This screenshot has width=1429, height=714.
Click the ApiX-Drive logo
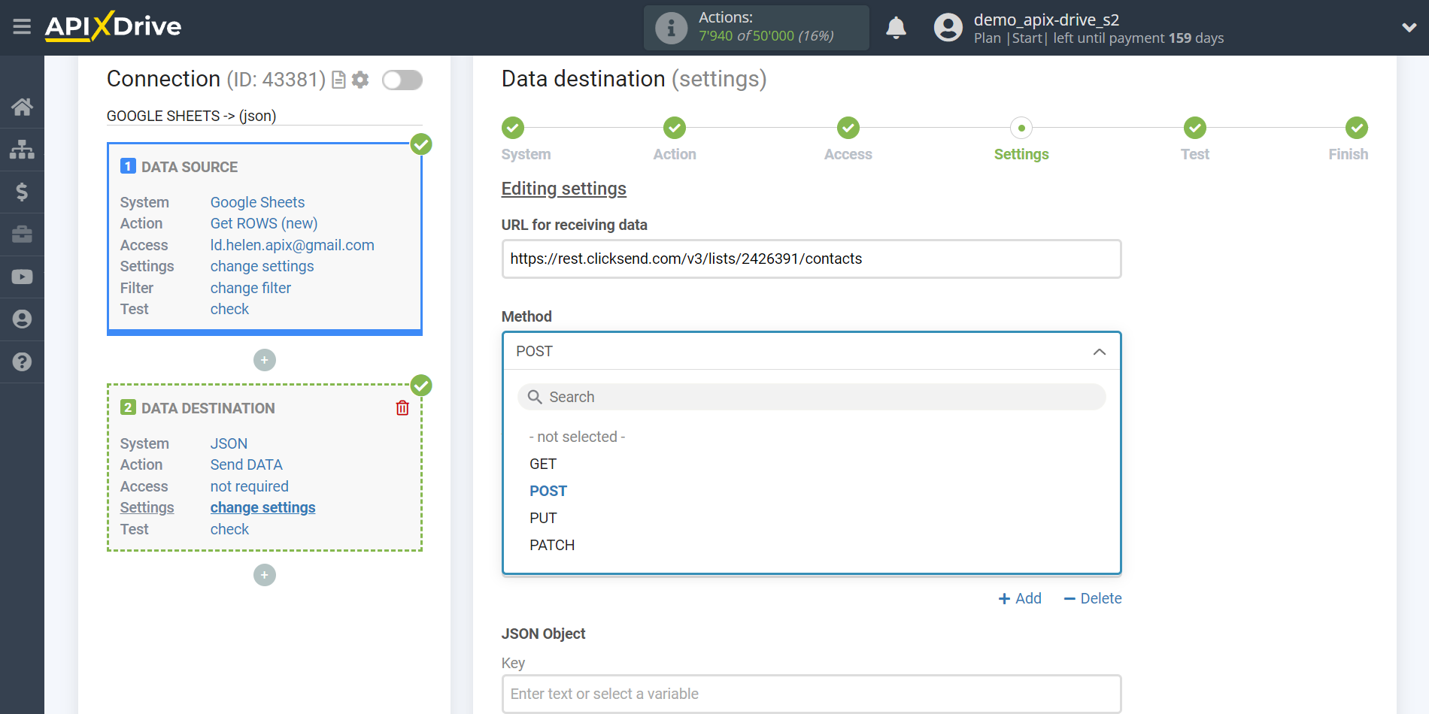click(113, 26)
